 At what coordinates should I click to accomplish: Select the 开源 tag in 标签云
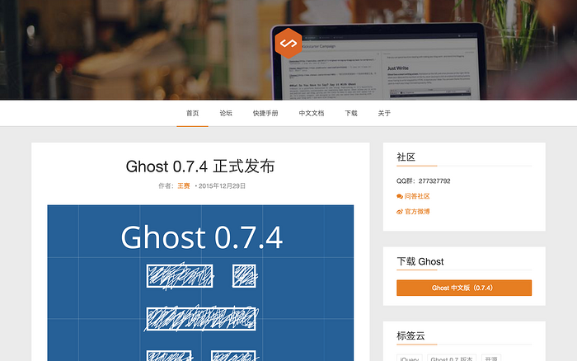pos(491,358)
